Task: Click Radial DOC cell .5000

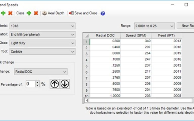Action: click(105, 84)
